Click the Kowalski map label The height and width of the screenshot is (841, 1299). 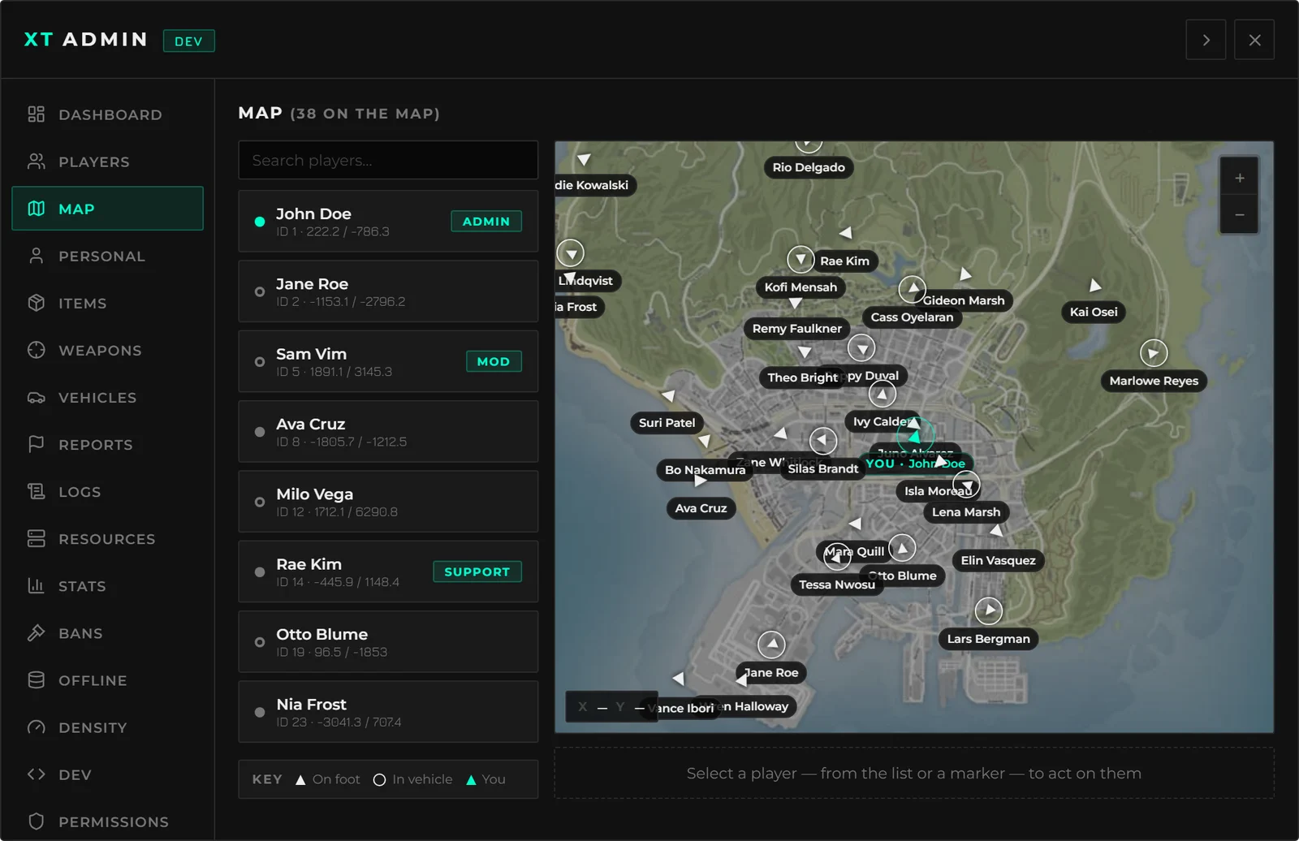click(596, 185)
